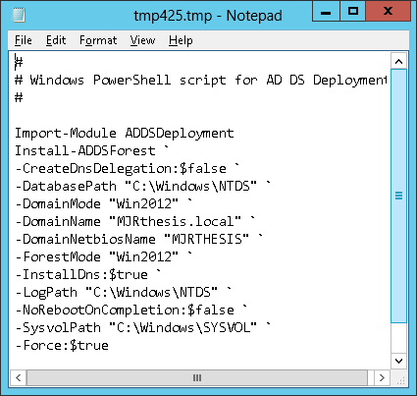Screen dimensions: 417x396
Task: Click the horizontal scrollbar left arrow
Action: click(19, 377)
